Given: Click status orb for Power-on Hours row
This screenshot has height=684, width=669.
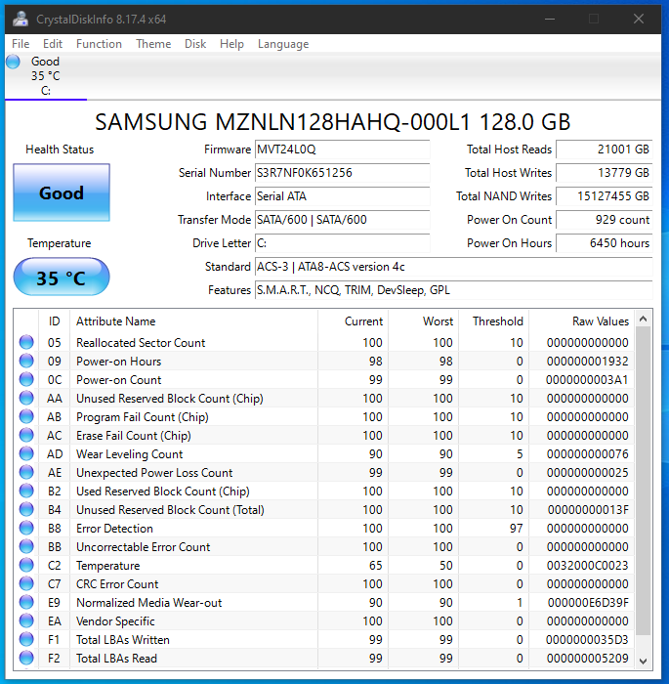Looking at the screenshot, I should coord(26,362).
